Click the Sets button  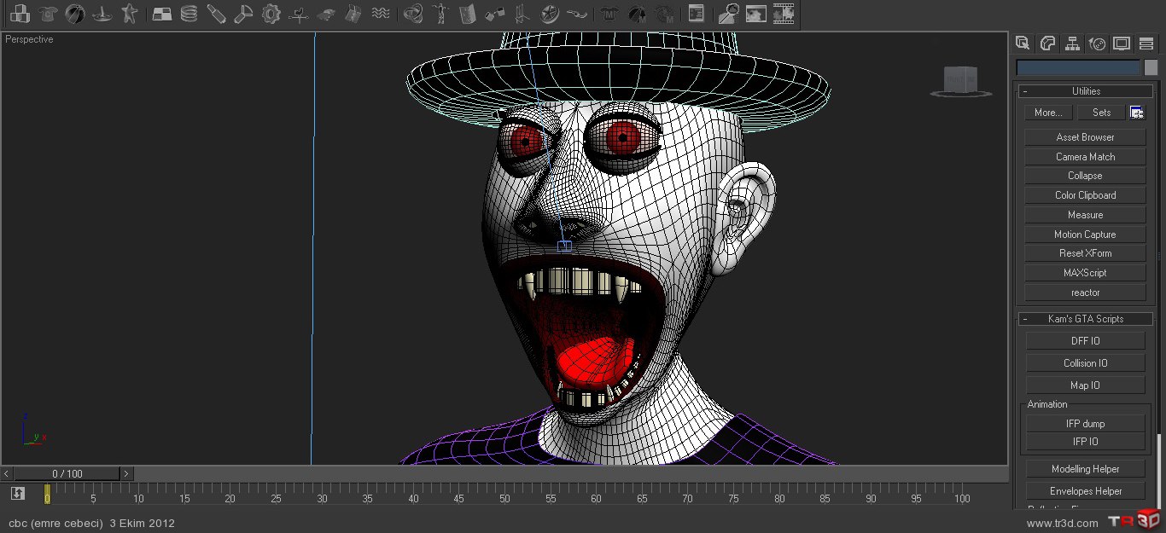click(1101, 113)
